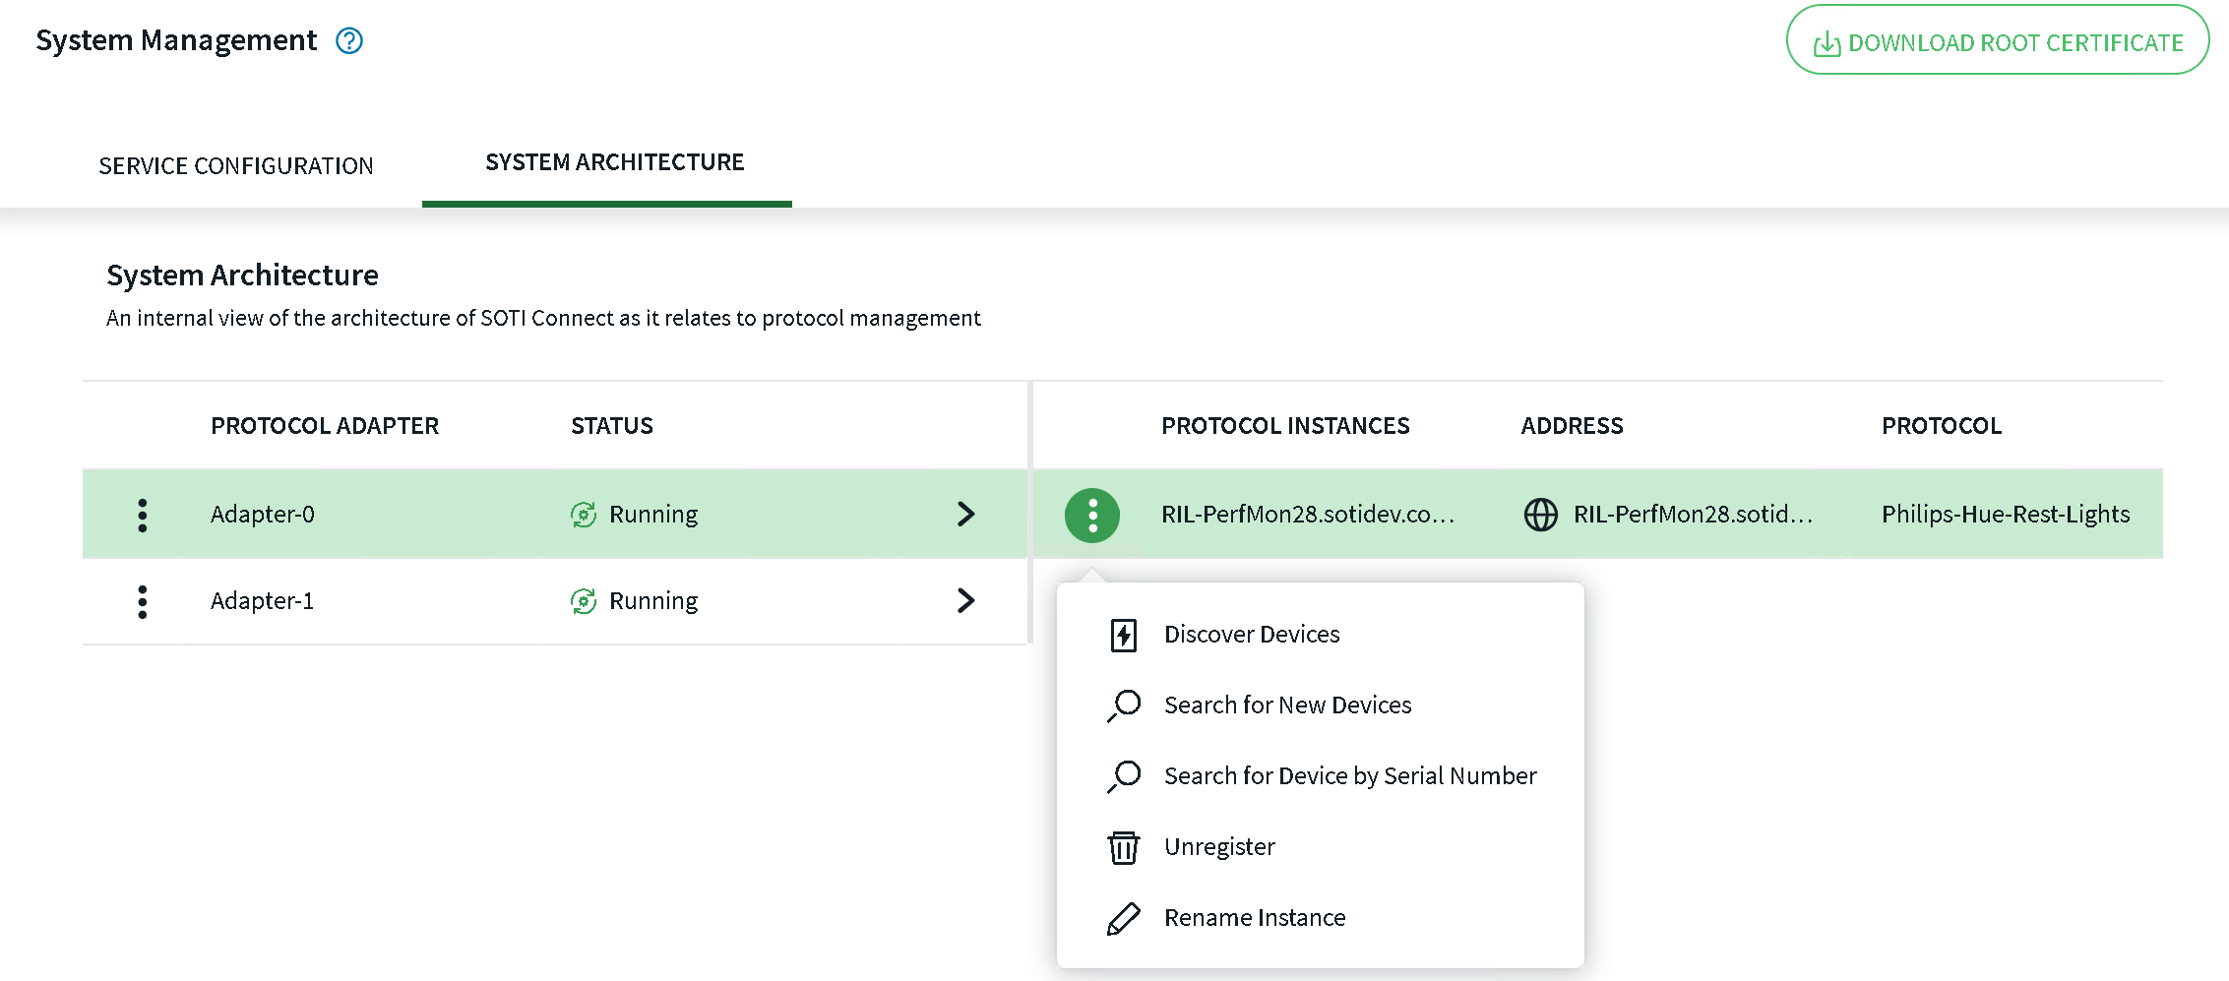Switch to the Service Configuration tab
Screen dimensions: 2229x981
(x=236, y=165)
